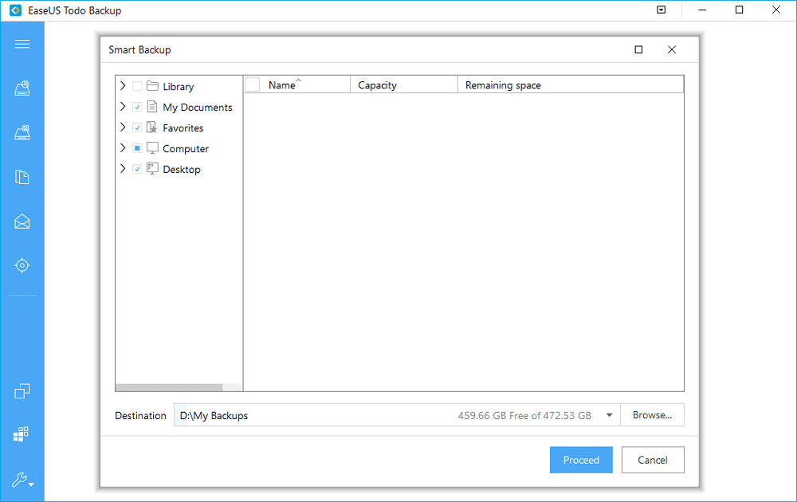Open the Tools wrench menu

pos(22,480)
